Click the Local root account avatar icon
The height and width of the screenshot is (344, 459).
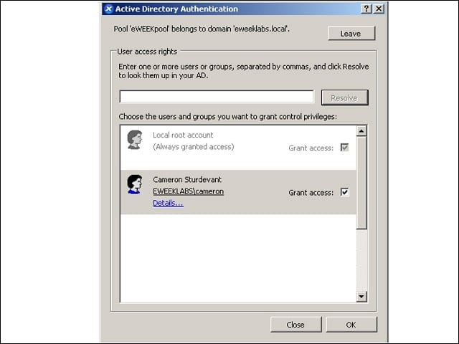(134, 140)
